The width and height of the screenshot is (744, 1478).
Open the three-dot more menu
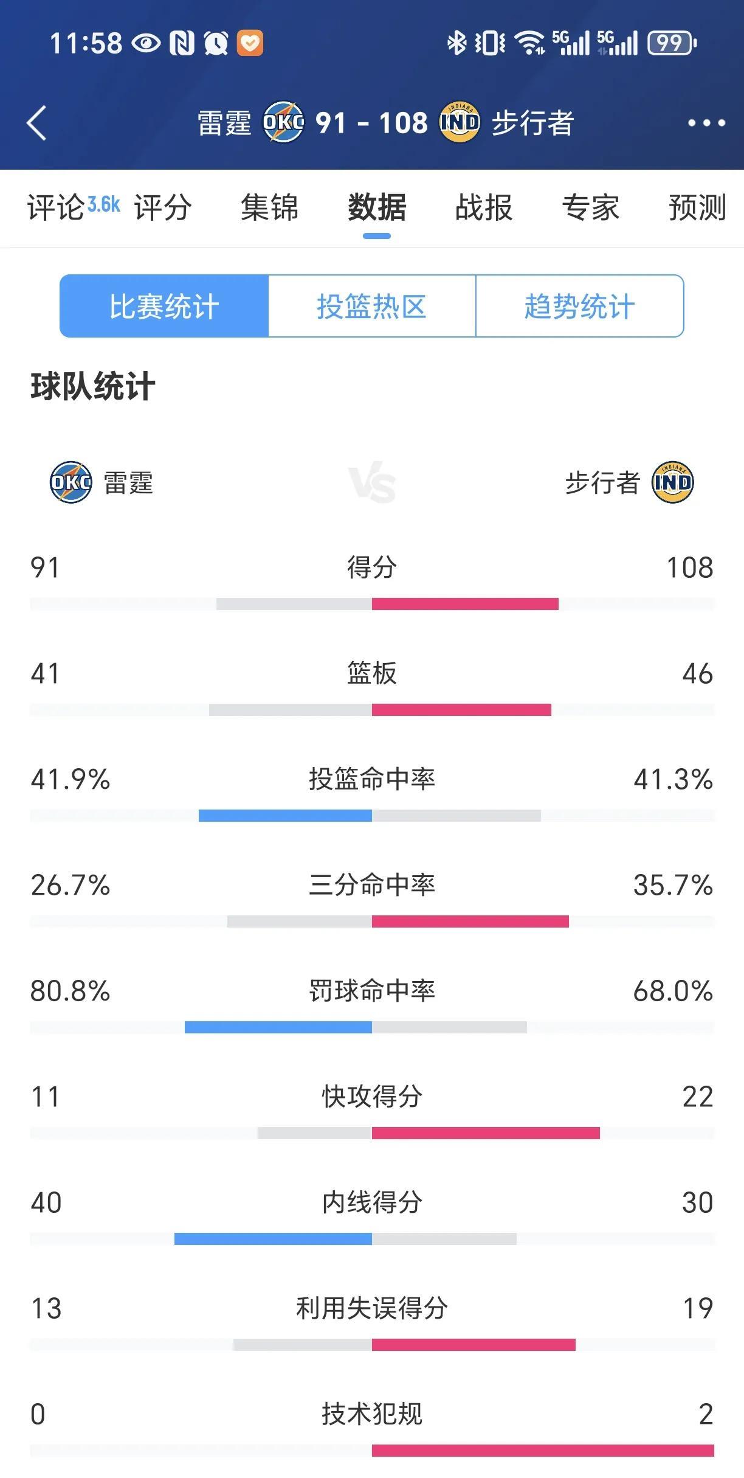[706, 123]
